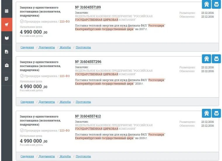Image resolution: width=222 pixels, height=161 pixels.
Task: Click the 223-ФЗ label in the 31604557296 card
Action: [65, 76]
